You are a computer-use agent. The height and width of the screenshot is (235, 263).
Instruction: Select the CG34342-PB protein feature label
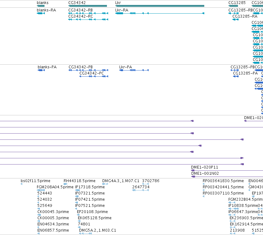(81, 67)
